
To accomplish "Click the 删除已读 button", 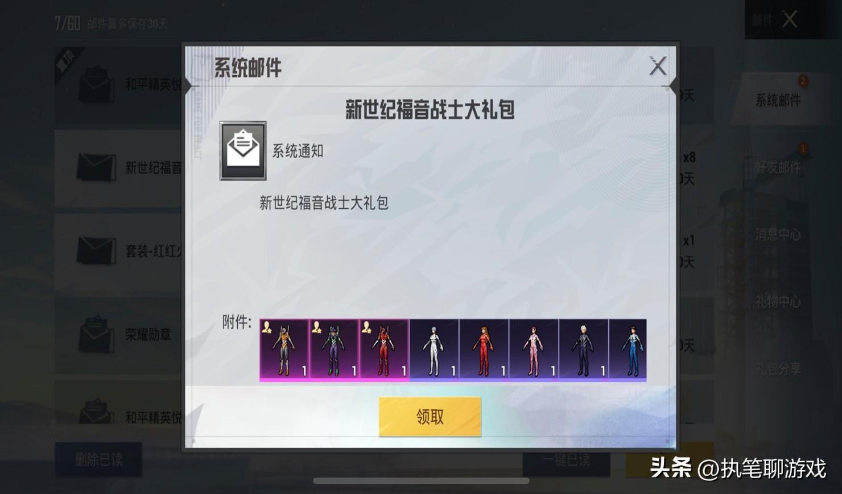I will 98,459.
